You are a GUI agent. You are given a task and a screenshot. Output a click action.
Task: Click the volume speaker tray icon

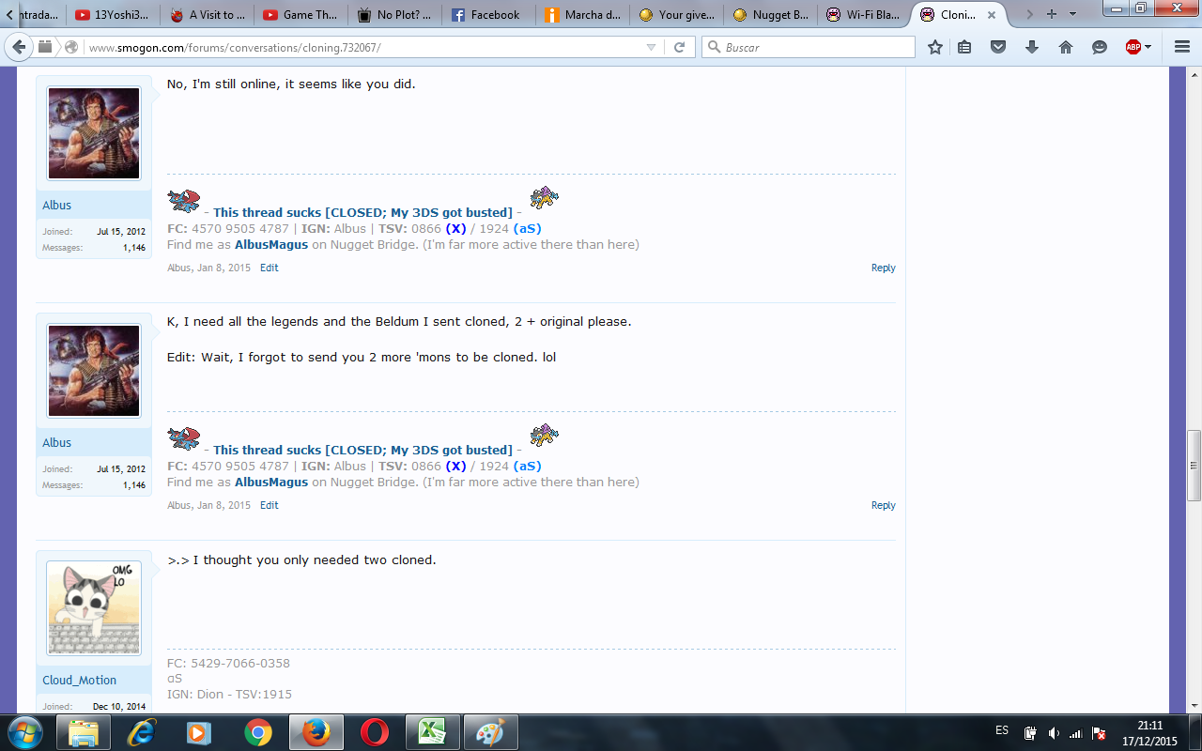tap(1054, 732)
